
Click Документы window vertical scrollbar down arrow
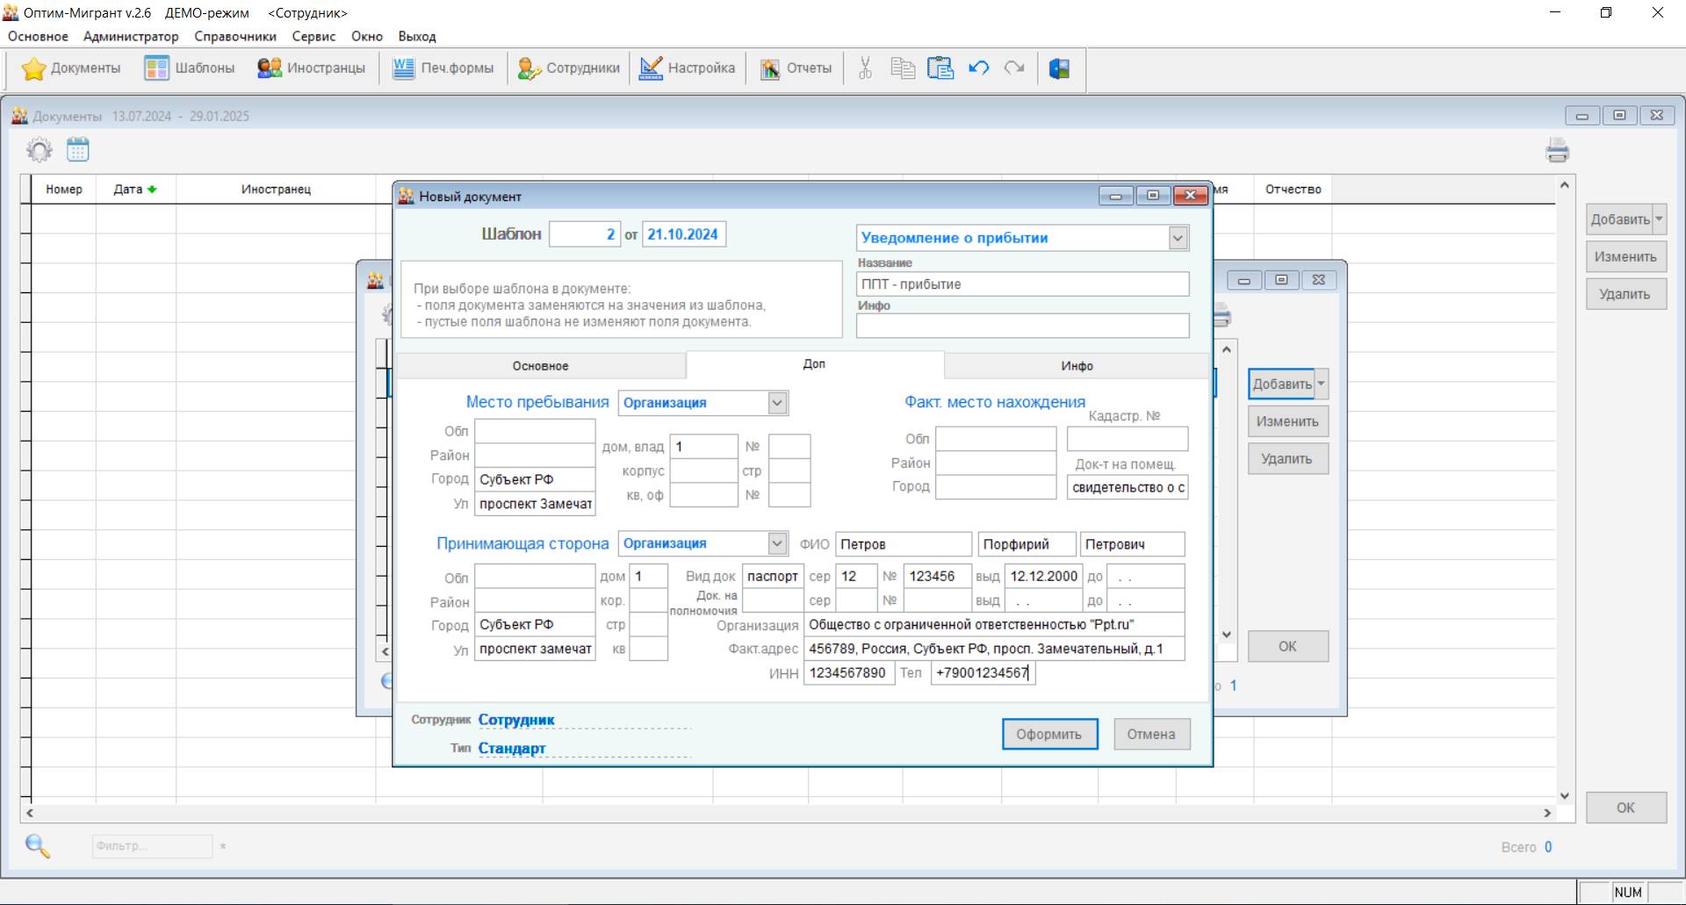(1564, 797)
